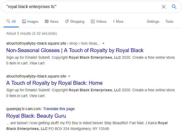Open the More search categories menu
Image resolution: width=182 pixels, height=138 pixels.
(118, 21)
